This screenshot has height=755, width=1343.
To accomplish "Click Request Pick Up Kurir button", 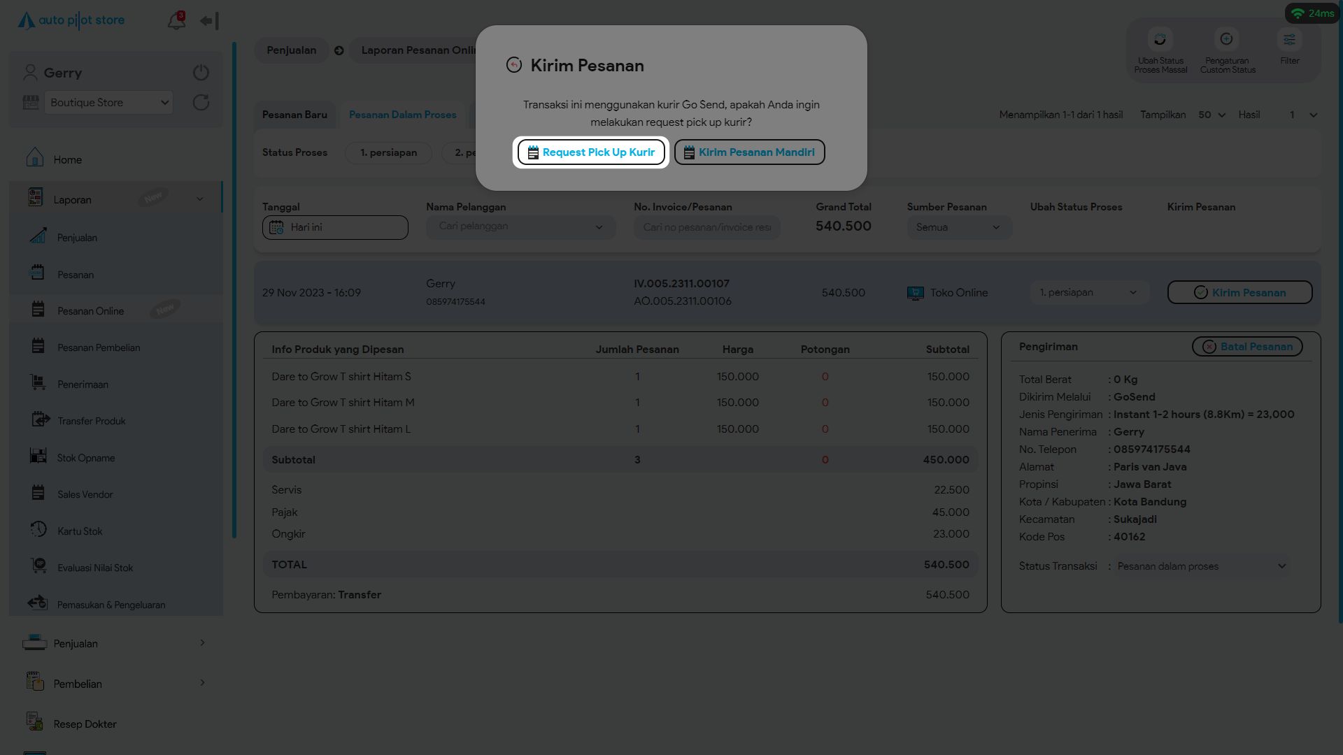I will point(591,152).
